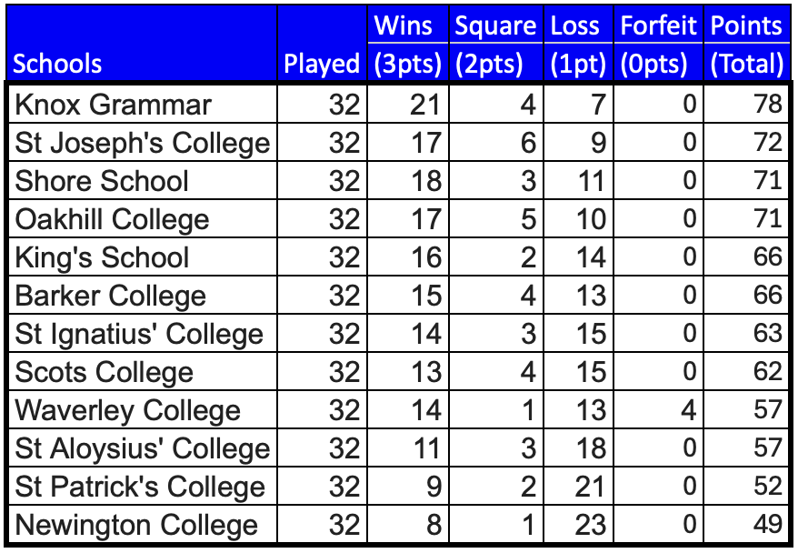Click the Wins (3pts) header cell
Image resolution: width=798 pixels, height=553 pixels.
tap(407, 44)
